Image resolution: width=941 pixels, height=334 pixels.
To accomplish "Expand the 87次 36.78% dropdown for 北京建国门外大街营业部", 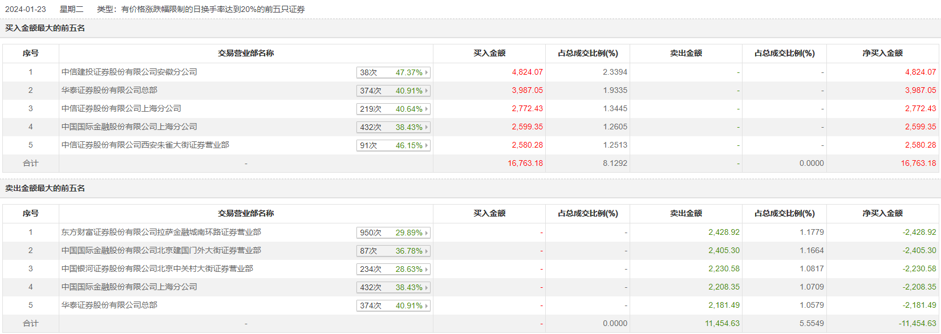I will pos(393,251).
